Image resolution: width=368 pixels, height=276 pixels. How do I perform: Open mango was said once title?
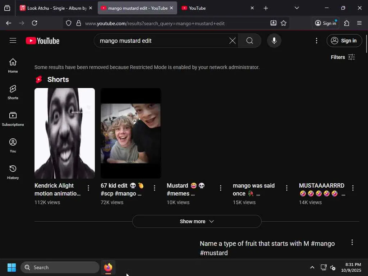[254, 189]
